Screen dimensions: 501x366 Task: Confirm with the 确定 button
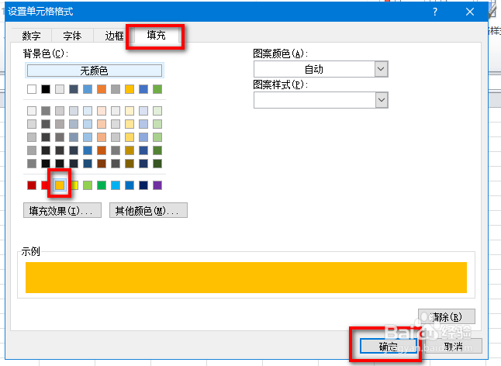(389, 346)
